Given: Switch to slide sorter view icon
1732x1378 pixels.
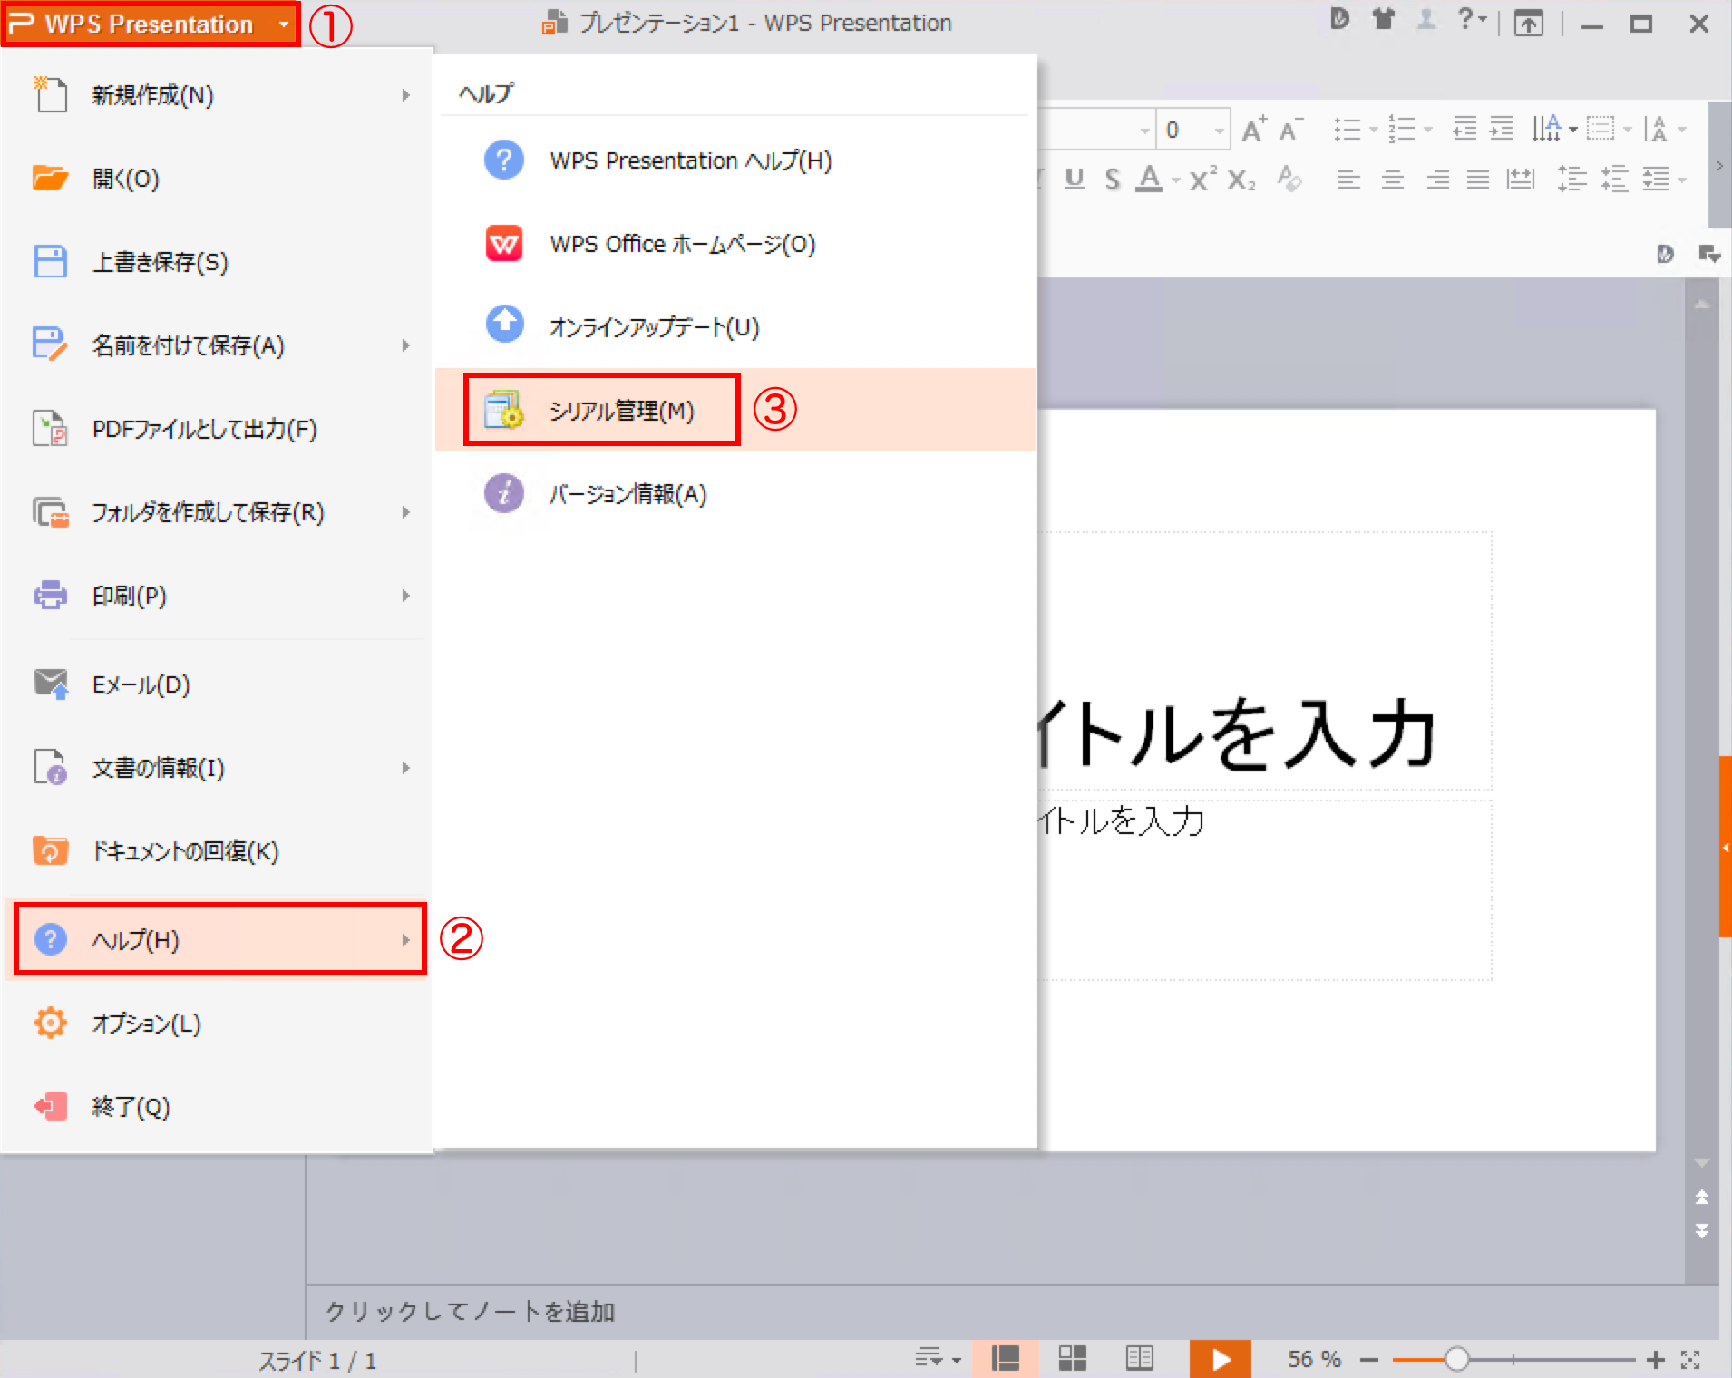Looking at the screenshot, I should [x=1073, y=1358].
